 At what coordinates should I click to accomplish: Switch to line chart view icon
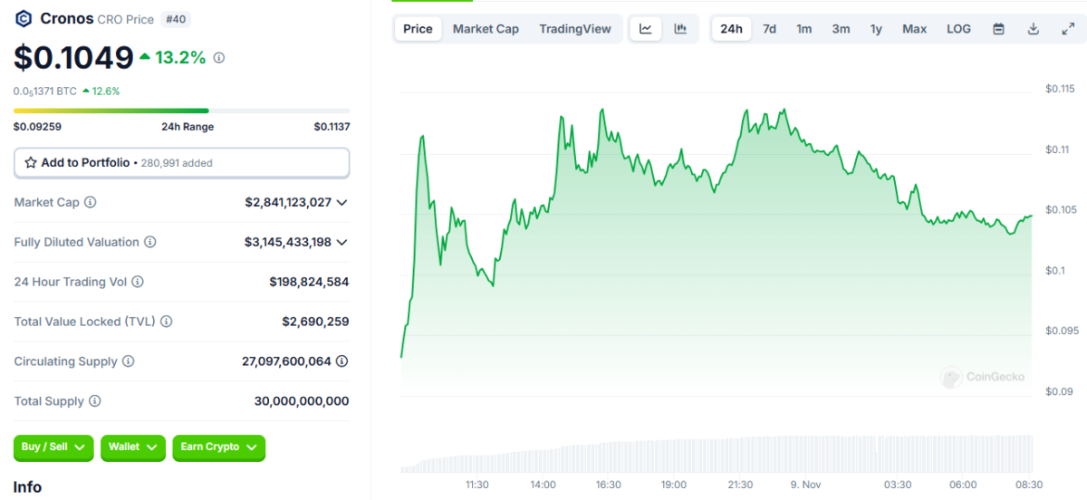click(x=645, y=29)
